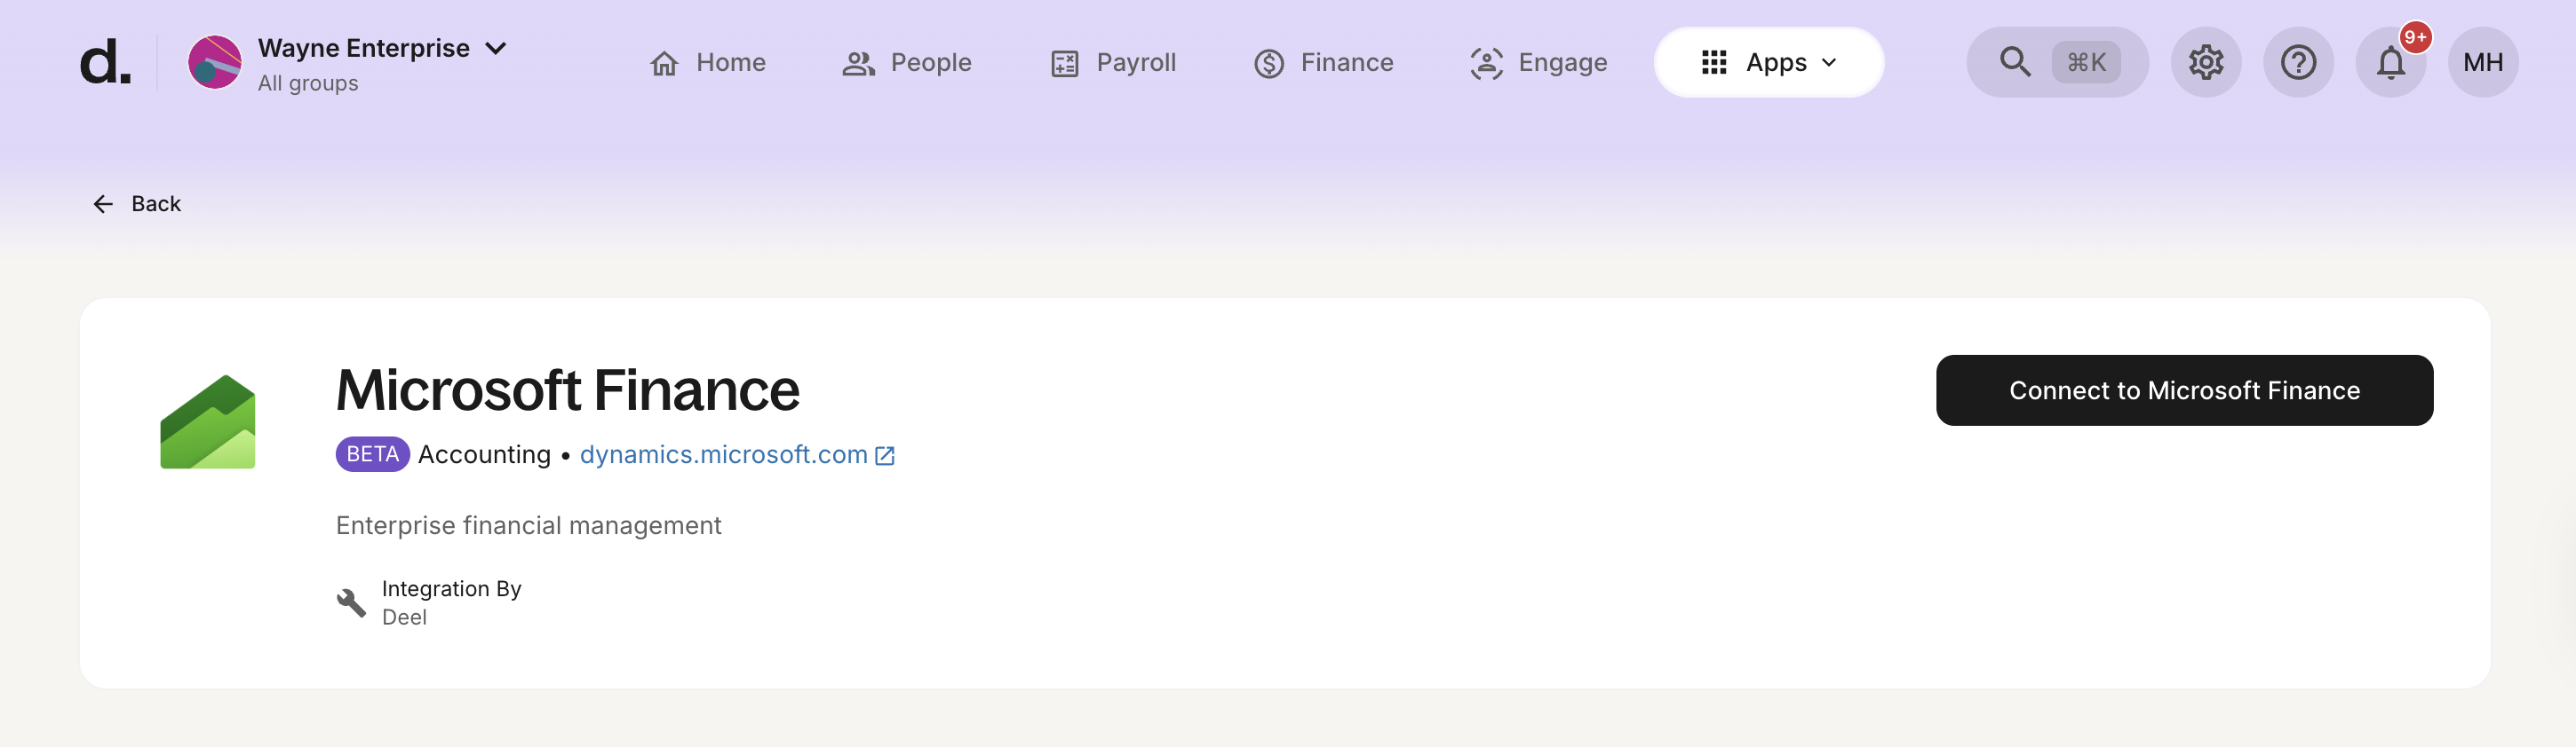Click the Wayne Enterprise organization avatar
The width and height of the screenshot is (2576, 747).
215,62
